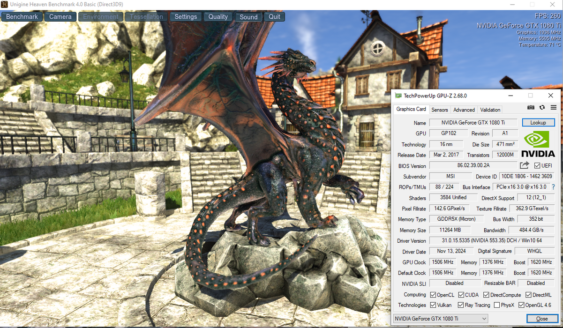Click the Subvendor MSI value
Image resolution: width=563 pixels, height=328 pixels.
pyautogui.click(x=450, y=176)
